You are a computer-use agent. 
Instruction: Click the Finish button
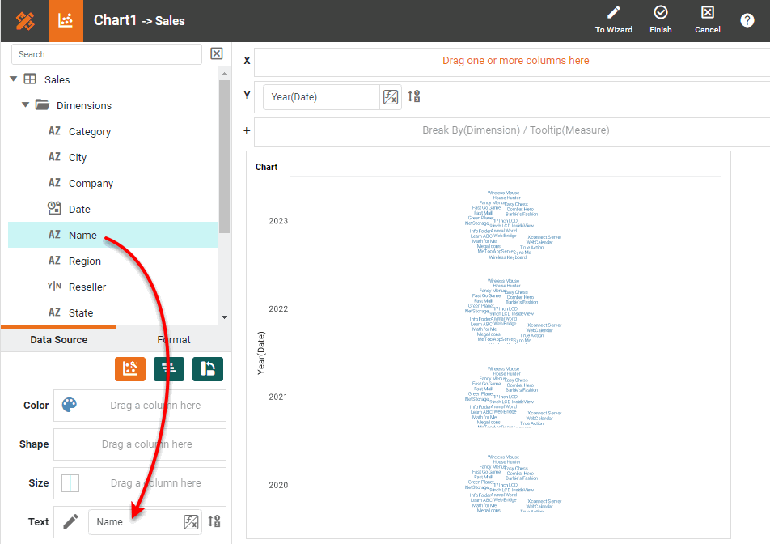tap(661, 20)
